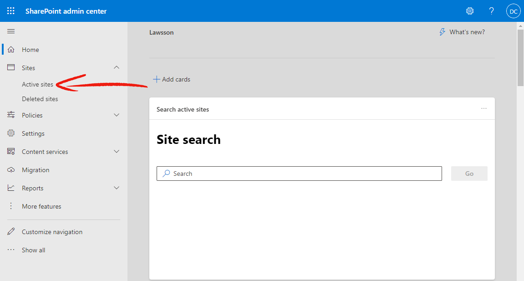This screenshot has width=524, height=281.
Task: Open the DC account avatar
Action: click(514, 11)
